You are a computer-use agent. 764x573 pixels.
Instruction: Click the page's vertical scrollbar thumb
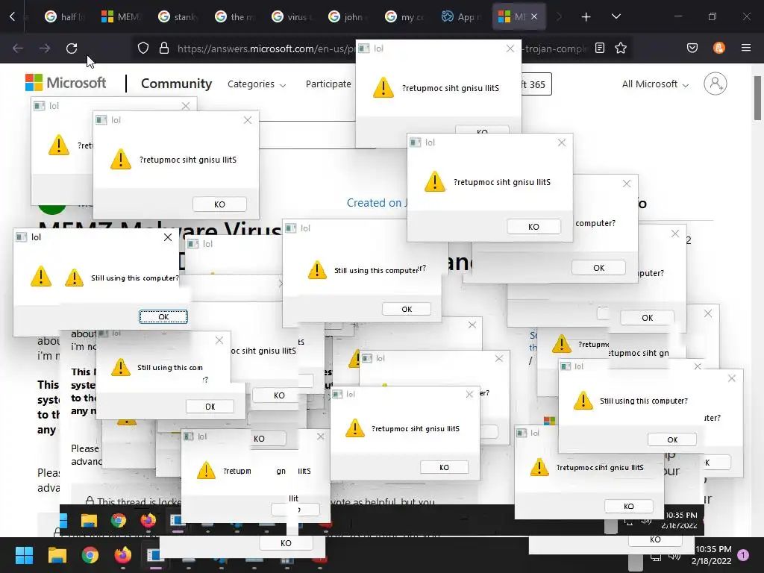[x=758, y=98]
